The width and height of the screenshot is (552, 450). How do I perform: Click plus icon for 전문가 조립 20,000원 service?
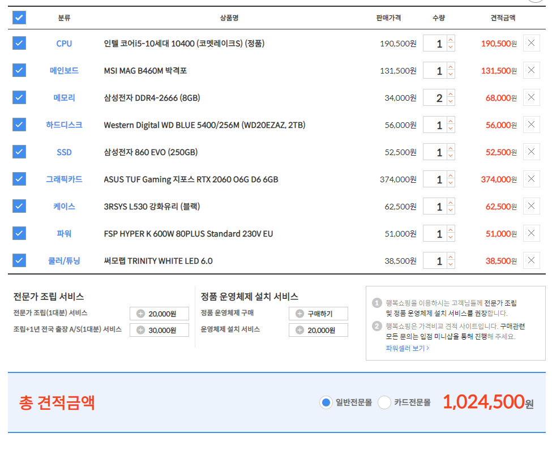click(x=141, y=314)
